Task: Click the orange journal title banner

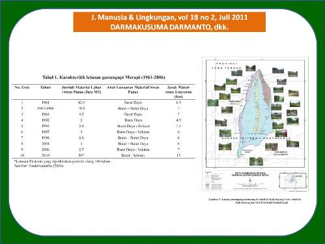Action: 169,22
